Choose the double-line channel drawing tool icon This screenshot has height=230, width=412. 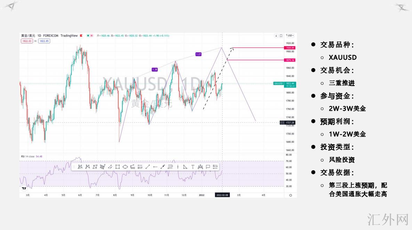110,167
